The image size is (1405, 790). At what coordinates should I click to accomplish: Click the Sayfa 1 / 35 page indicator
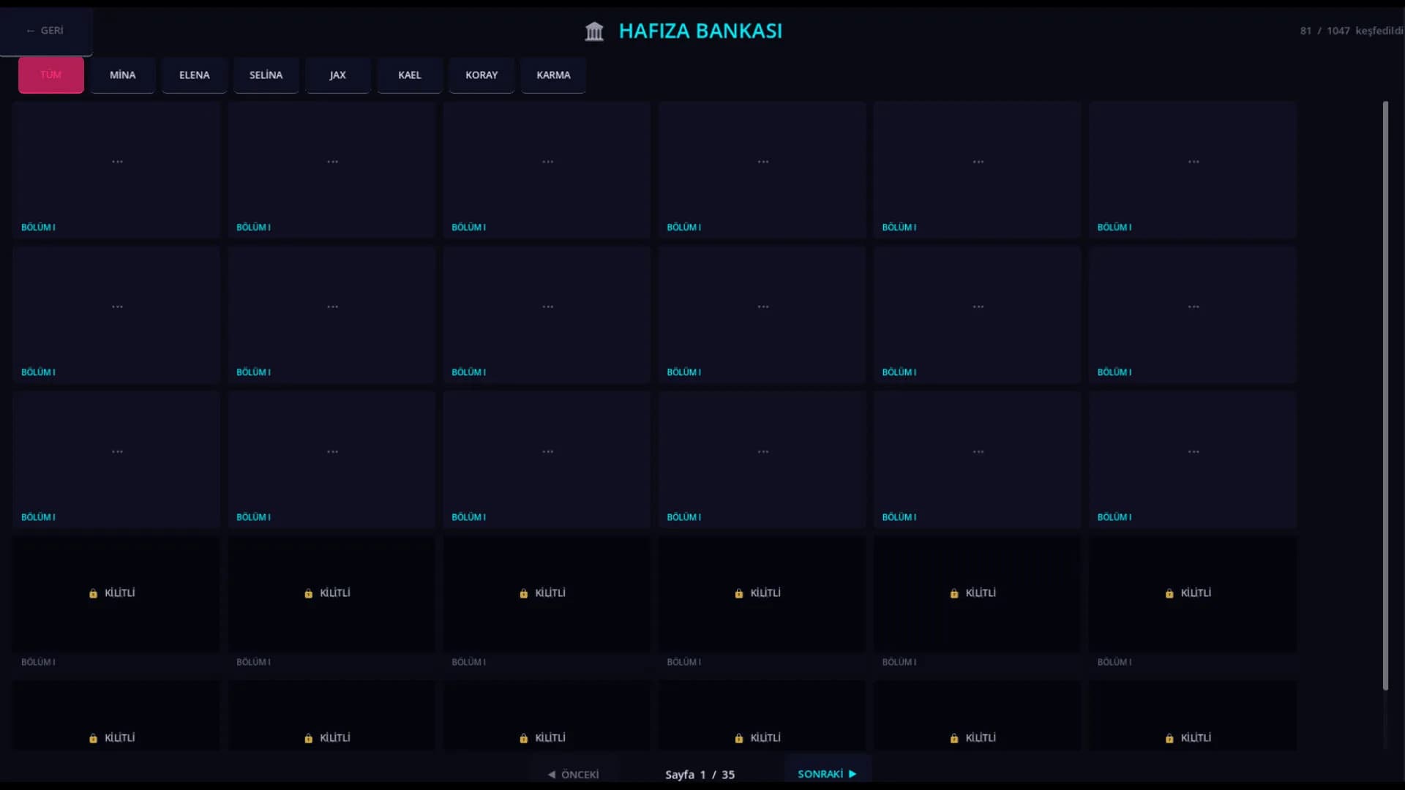(700, 774)
